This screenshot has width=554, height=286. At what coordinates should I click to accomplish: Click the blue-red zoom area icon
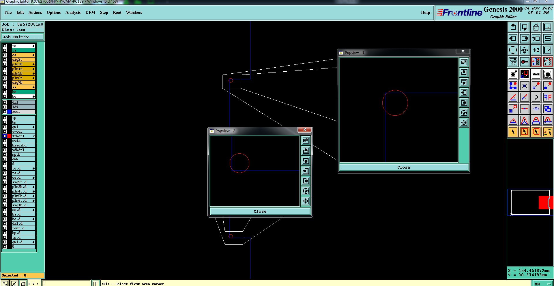[x=525, y=74]
